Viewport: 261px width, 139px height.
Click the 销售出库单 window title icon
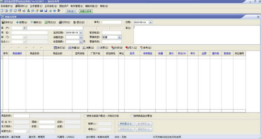click(3, 17)
